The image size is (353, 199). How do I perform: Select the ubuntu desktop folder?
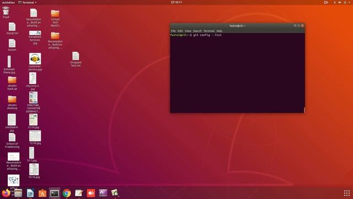coord(12,103)
